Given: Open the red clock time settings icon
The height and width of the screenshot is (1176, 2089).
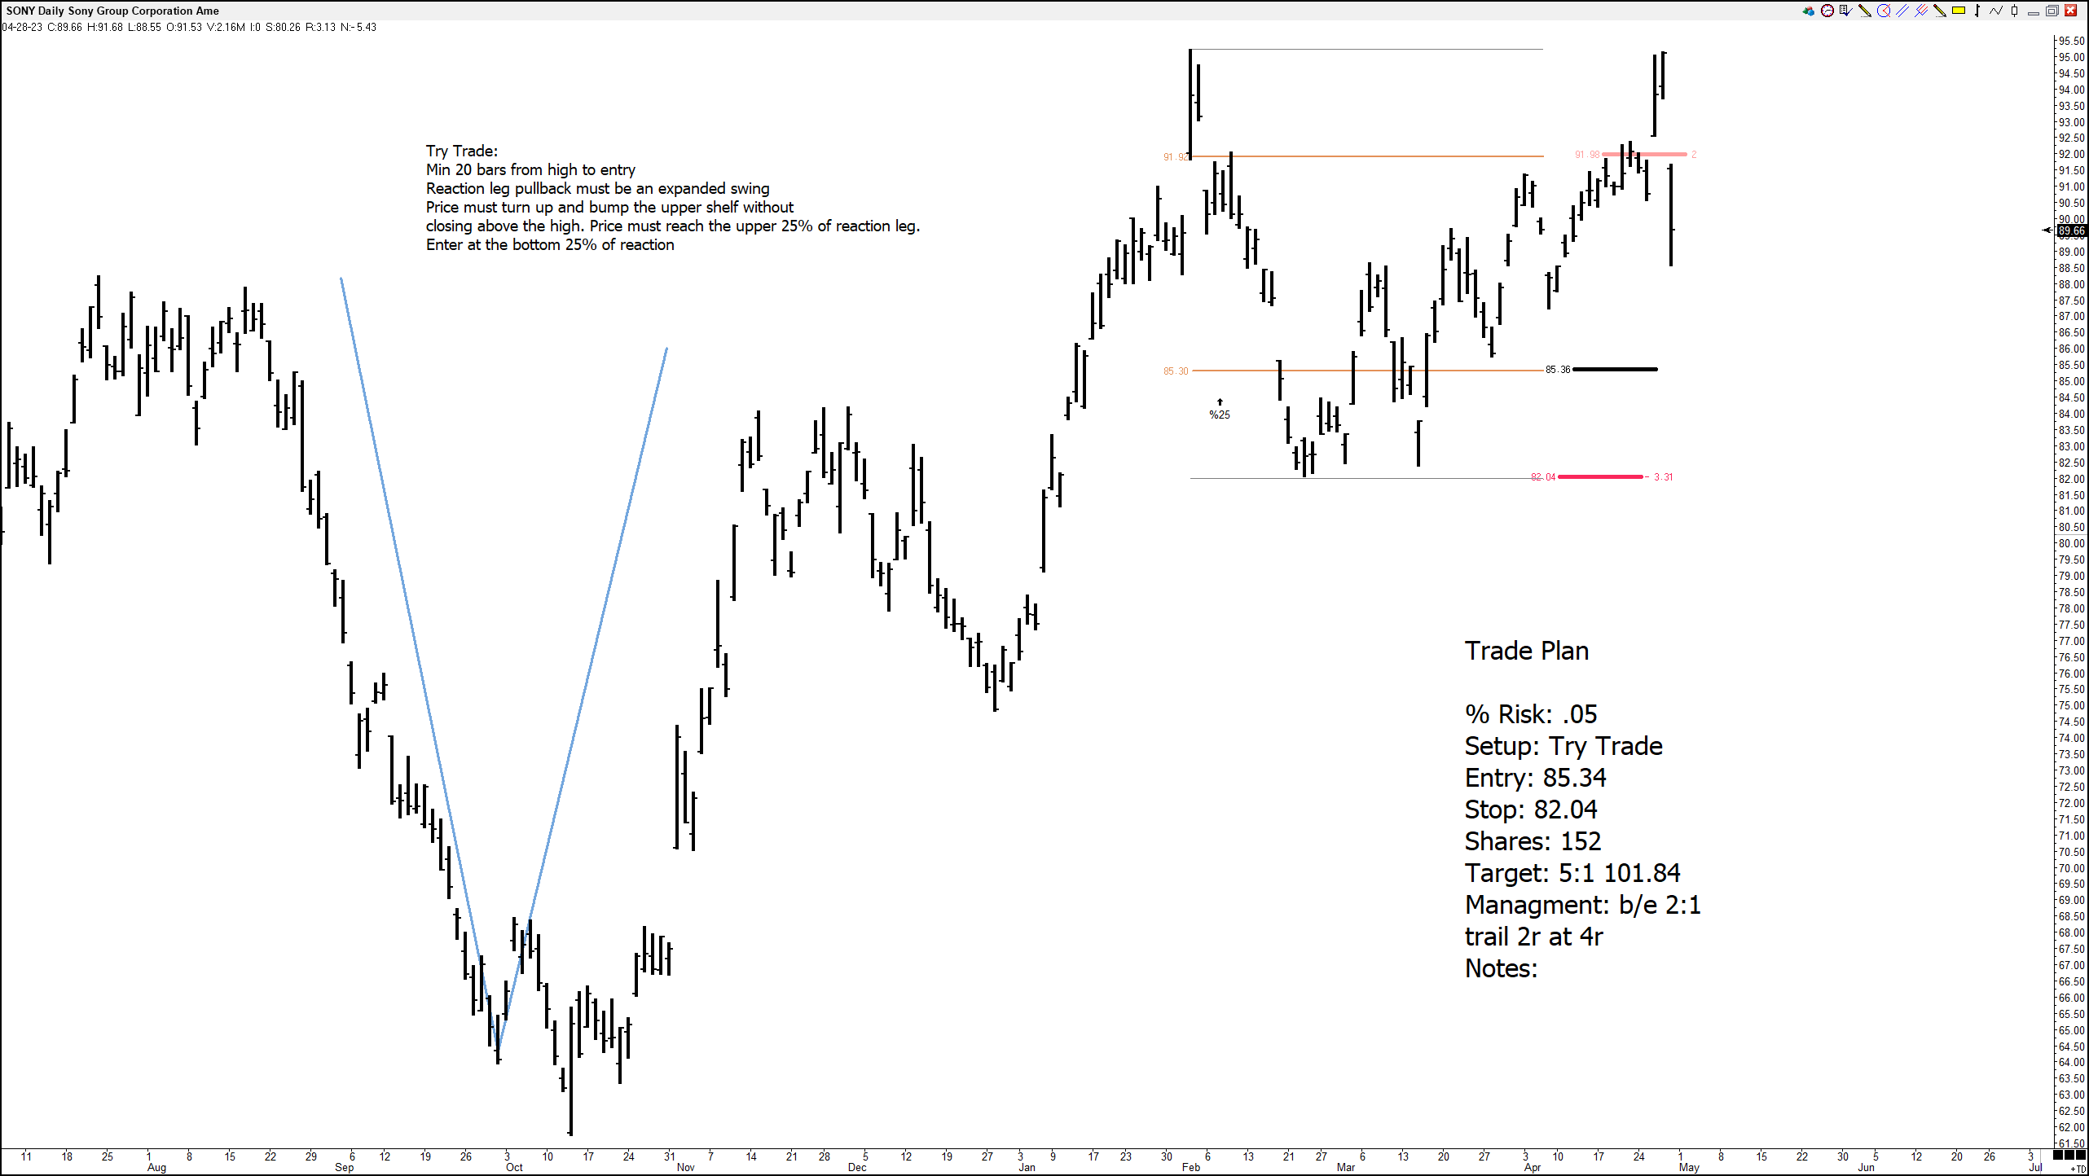Looking at the screenshot, I should pyautogui.click(x=1827, y=11).
